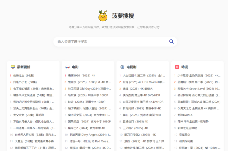Open 唐探1990 (2025) 4K movie

82,75
